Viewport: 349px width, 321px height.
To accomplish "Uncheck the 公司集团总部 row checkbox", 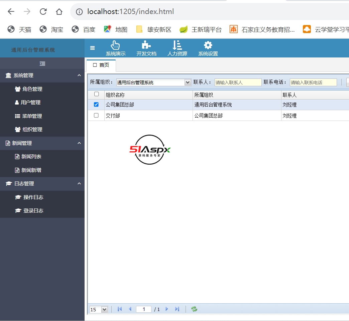I will [96, 104].
